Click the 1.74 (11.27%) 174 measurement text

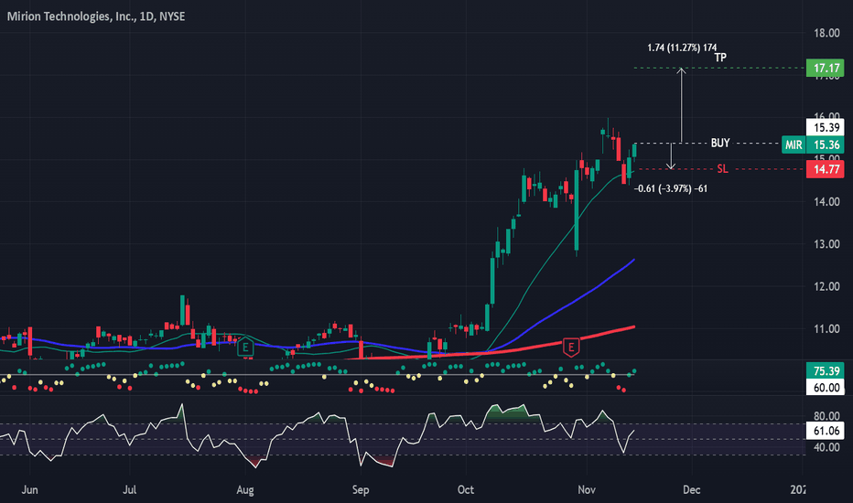click(x=682, y=48)
